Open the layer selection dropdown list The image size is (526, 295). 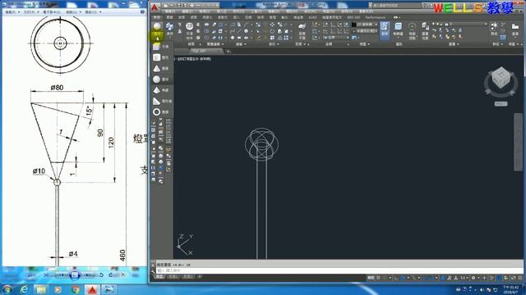coord(460,24)
